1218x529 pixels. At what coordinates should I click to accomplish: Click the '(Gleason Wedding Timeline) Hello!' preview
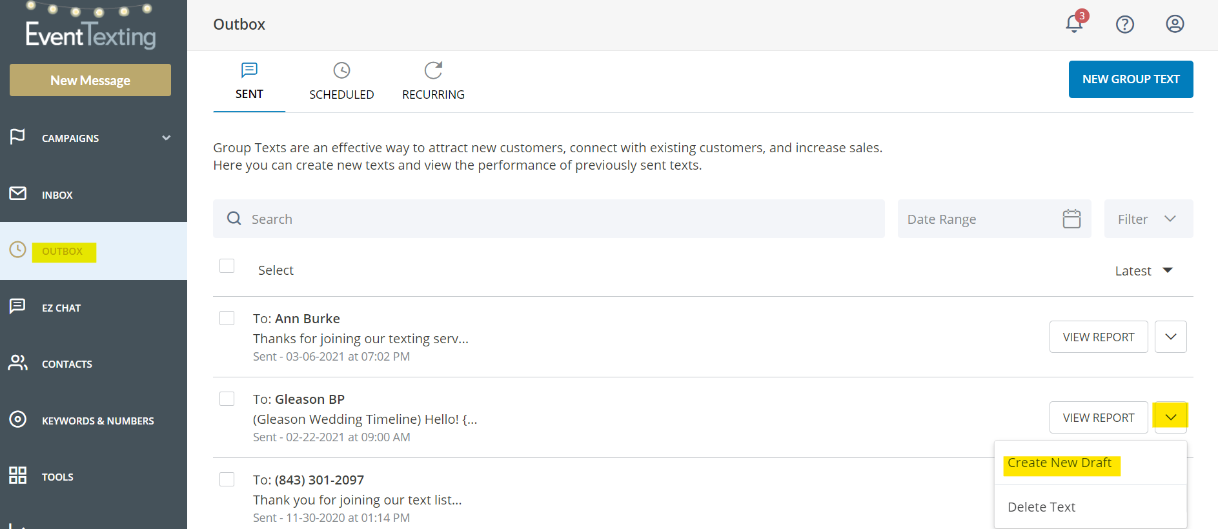coord(365,419)
